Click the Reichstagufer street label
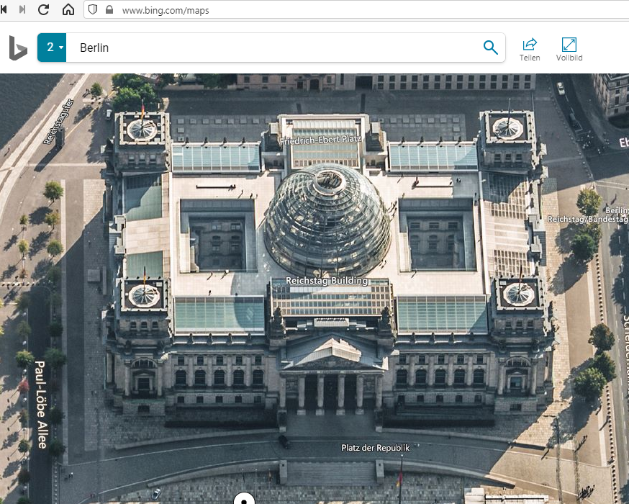 tap(59, 121)
